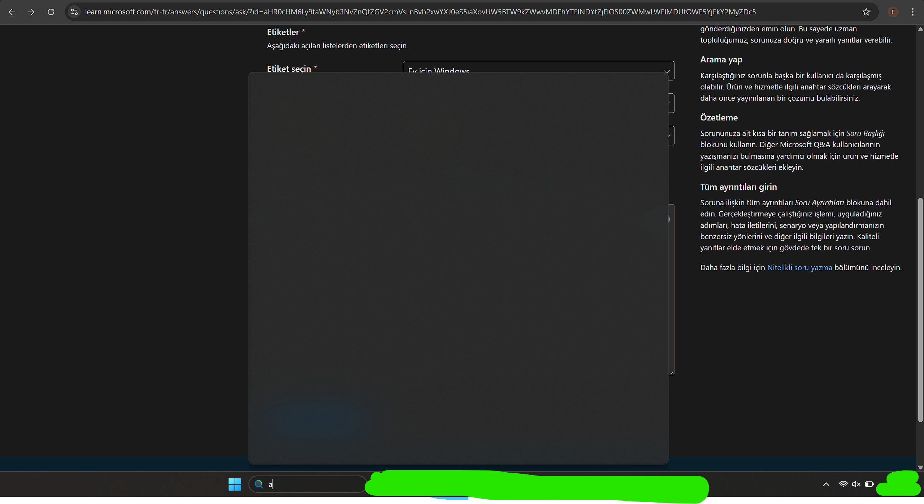
Task: Click the learn.microsoft.com address bar URL
Action: tap(420, 12)
